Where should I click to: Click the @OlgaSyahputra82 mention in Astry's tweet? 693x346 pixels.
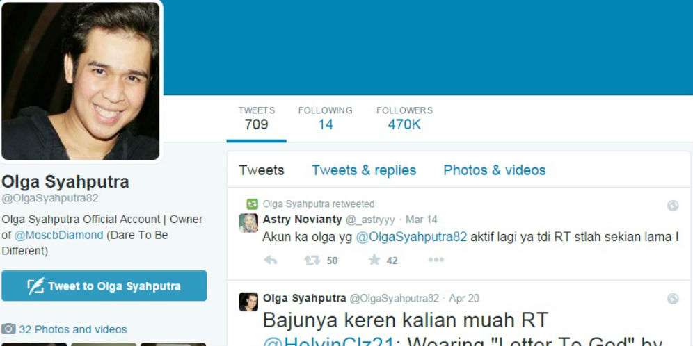[x=411, y=237]
